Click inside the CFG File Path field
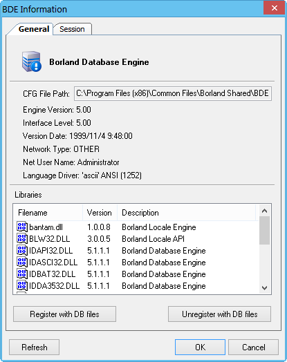This screenshot has height=362, width=287. [173, 93]
